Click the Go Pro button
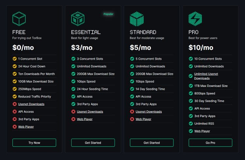The width and height of the screenshot is (245, 160). coord(210,143)
